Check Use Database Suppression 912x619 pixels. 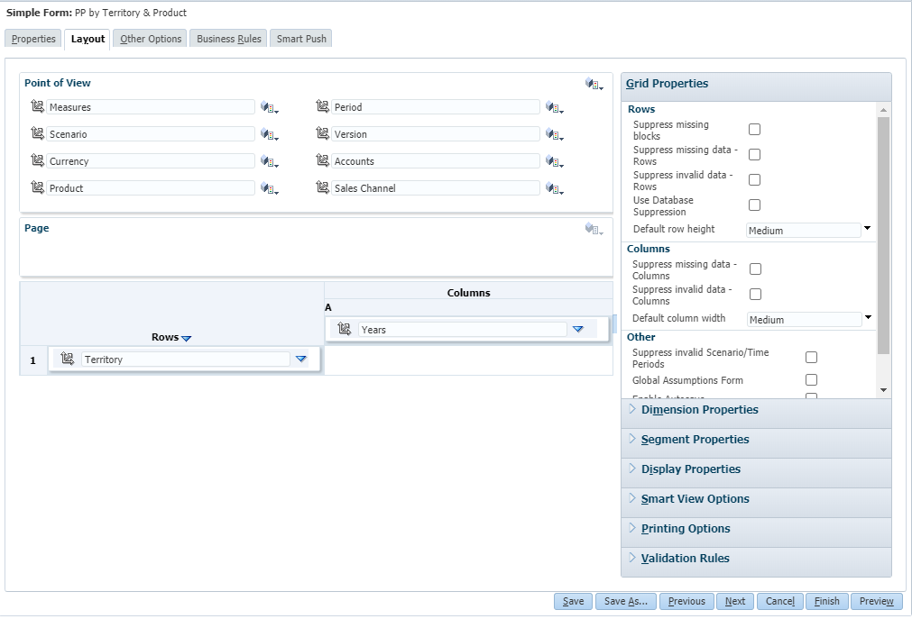[x=754, y=205]
